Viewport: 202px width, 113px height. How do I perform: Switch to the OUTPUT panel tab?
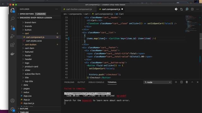point(81,82)
